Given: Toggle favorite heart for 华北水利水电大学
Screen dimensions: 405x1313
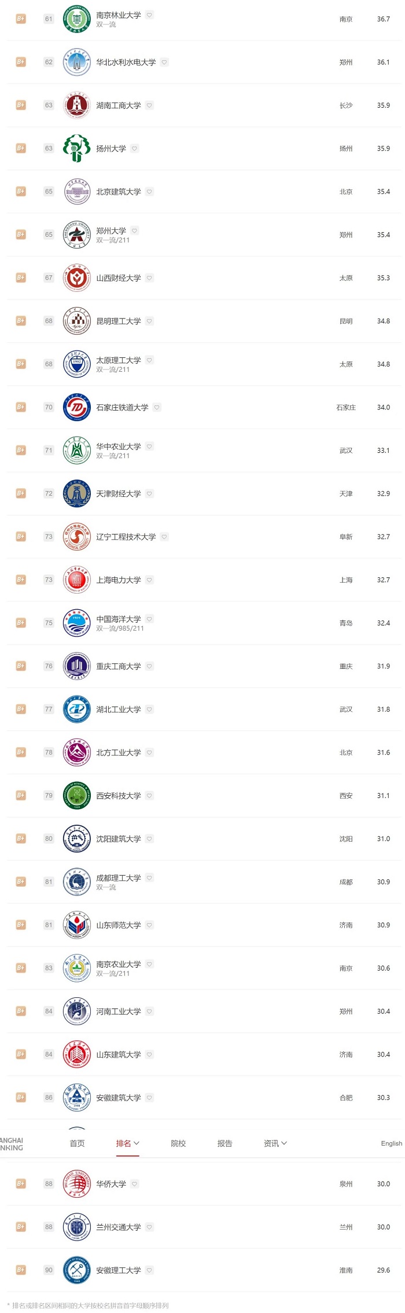Looking at the screenshot, I should coord(164,62).
